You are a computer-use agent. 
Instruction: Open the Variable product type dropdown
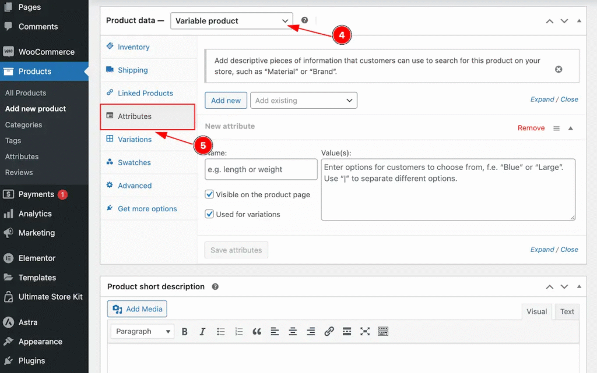pos(231,21)
